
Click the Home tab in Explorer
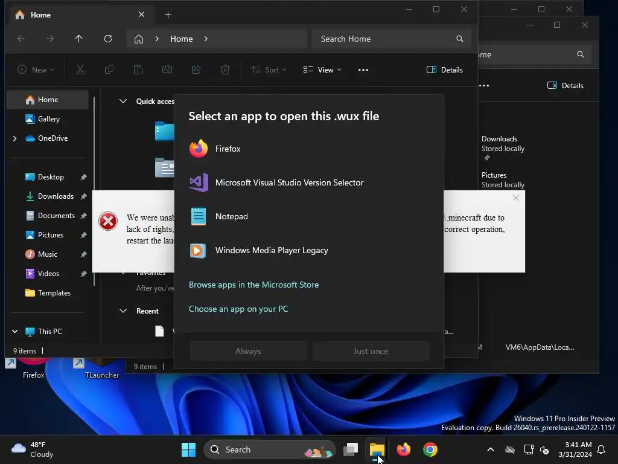pyautogui.click(x=81, y=15)
